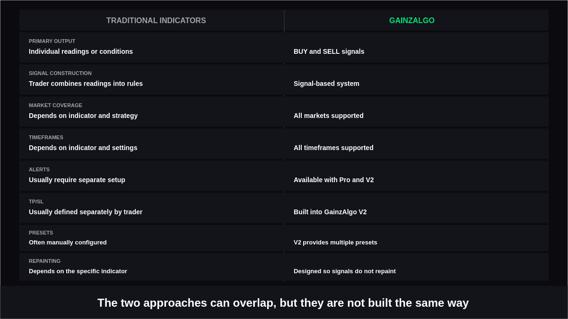This screenshot has width=568, height=319.
Task: Click the SIGNAL CONSTRUCTION label
Action: (60, 73)
